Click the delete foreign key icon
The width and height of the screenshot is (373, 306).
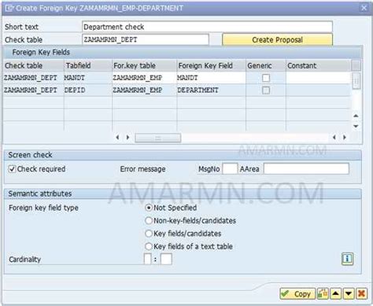point(323,294)
